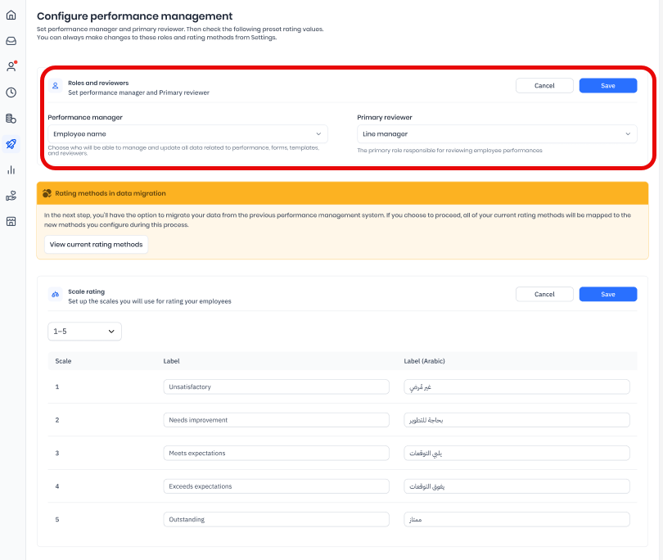Click View current rating methods button
Image resolution: width=663 pixels, height=560 pixels.
point(96,244)
